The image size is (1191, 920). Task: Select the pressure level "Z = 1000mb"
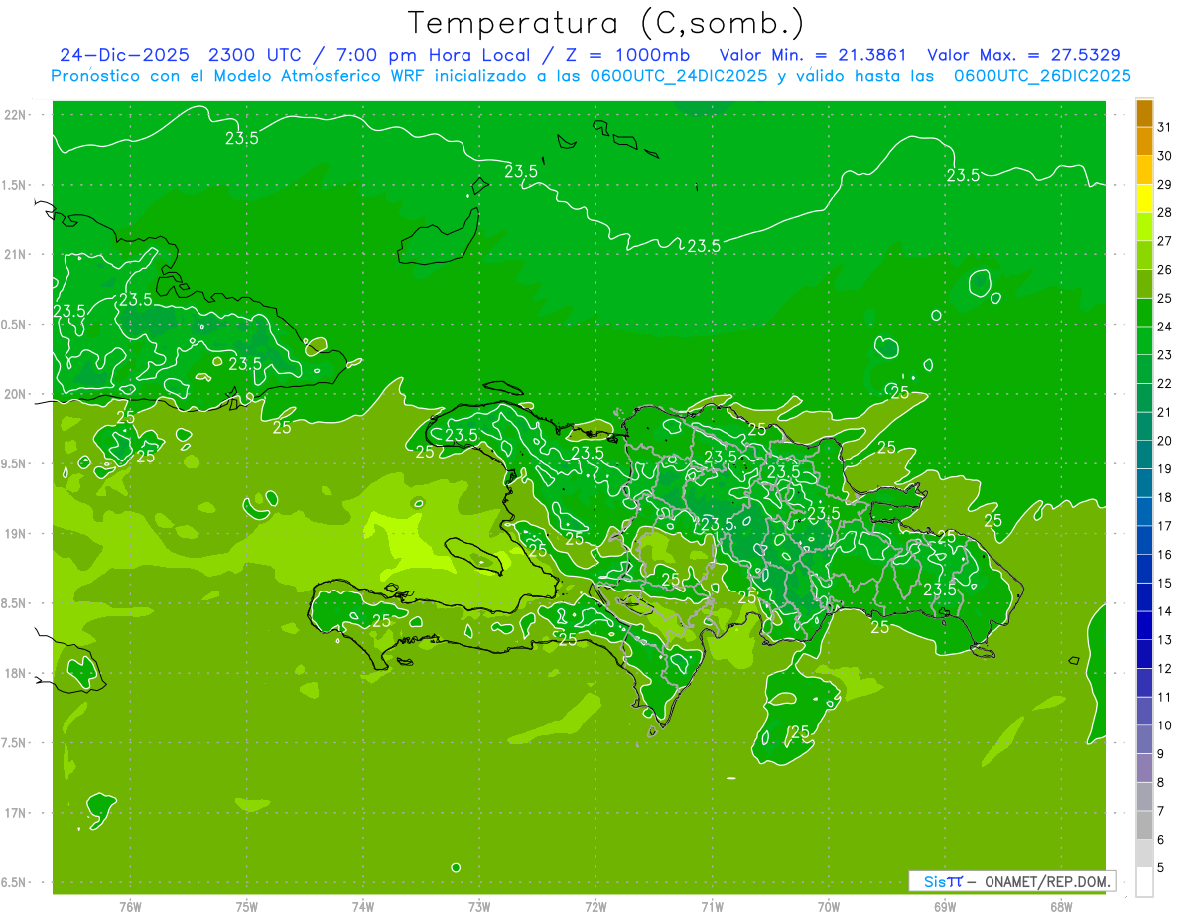click(626, 55)
